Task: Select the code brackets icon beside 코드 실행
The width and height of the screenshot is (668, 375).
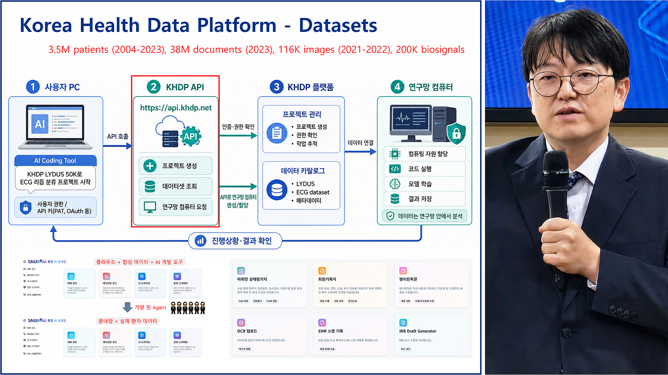Action: coord(395,169)
